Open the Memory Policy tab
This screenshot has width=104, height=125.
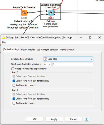coord(67,49)
